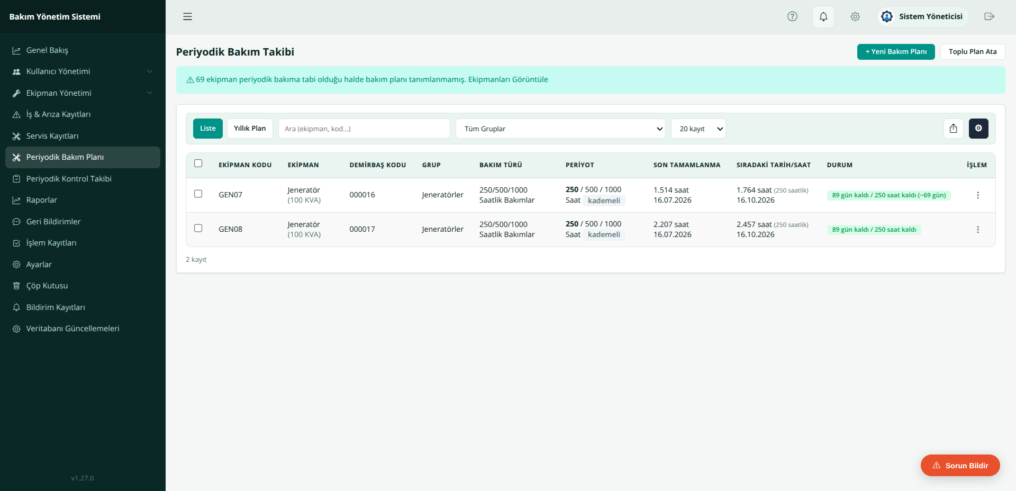
Task: Click the v1.27.0 version label
Action: (83, 478)
